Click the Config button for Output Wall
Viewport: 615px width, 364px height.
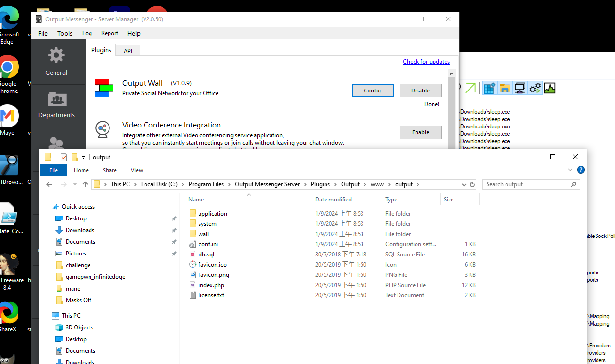pyautogui.click(x=373, y=91)
